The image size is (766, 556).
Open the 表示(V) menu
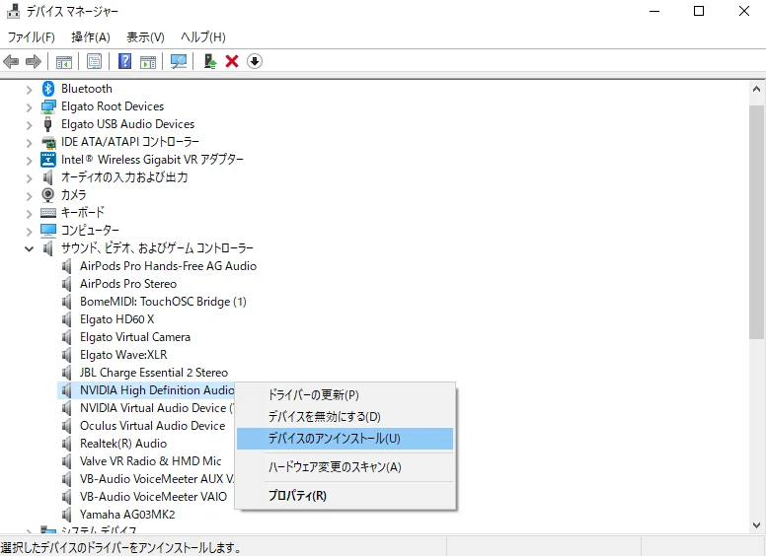(x=145, y=37)
